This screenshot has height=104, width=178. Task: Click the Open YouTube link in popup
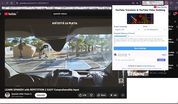coord(162,7)
